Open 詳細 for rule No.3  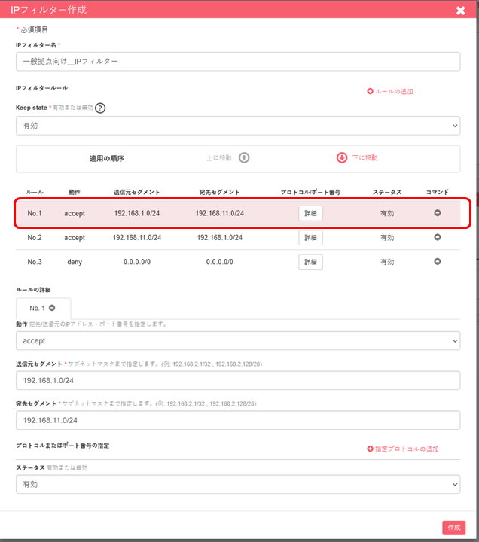coord(310,262)
